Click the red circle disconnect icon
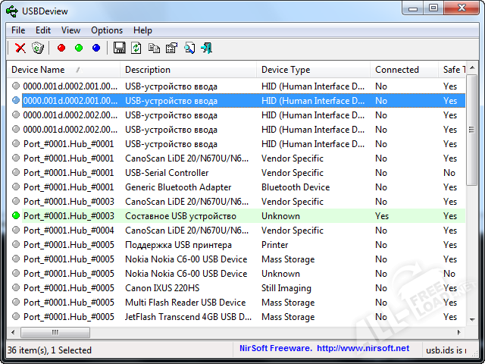 click(61, 48)
